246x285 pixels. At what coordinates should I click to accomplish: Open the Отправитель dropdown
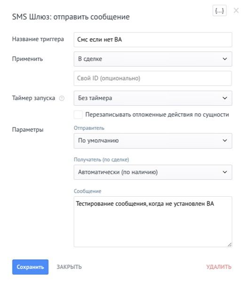click(153, 141)
